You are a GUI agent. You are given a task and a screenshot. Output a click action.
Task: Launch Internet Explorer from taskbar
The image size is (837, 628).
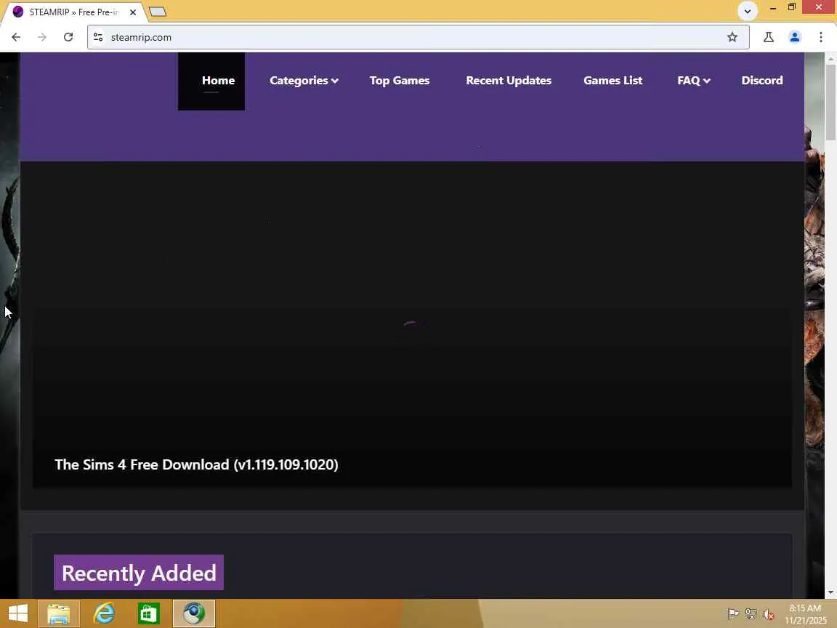click(104, 613)
